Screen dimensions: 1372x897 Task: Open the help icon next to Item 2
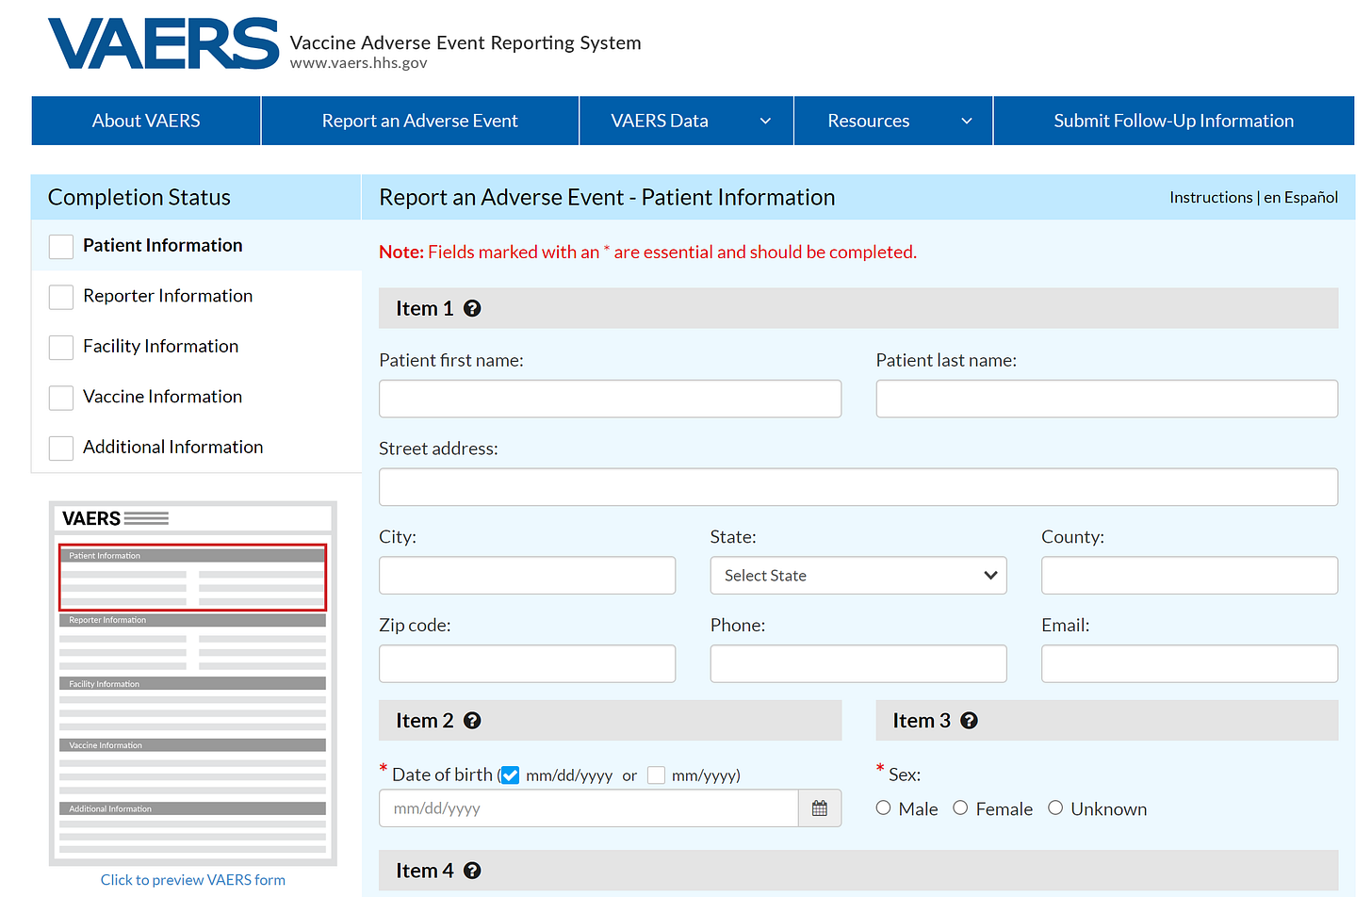pyautogui.click(x=472, y=720)
